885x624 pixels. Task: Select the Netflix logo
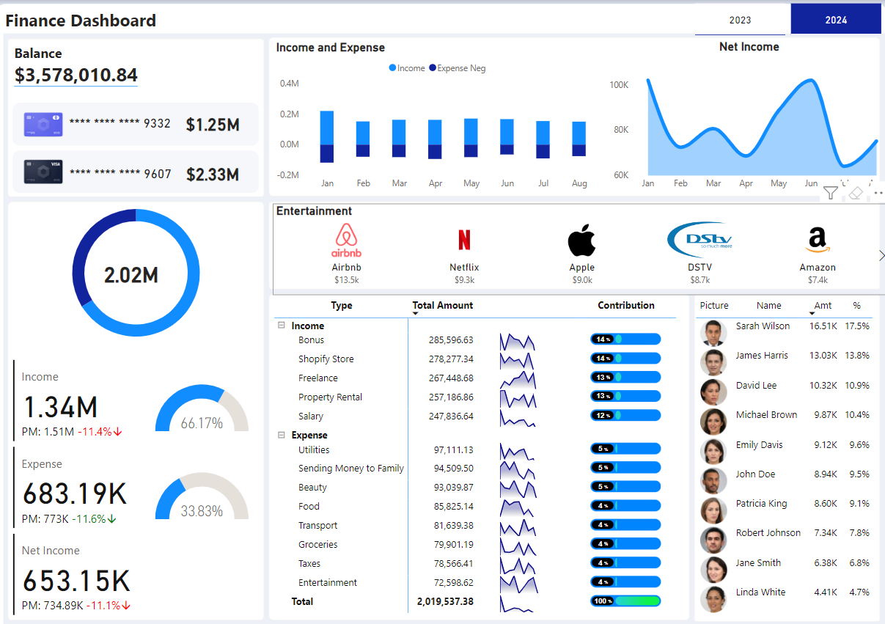464,240
